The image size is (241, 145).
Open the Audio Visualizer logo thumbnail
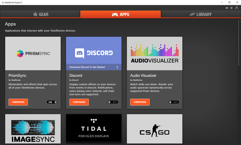155,54
